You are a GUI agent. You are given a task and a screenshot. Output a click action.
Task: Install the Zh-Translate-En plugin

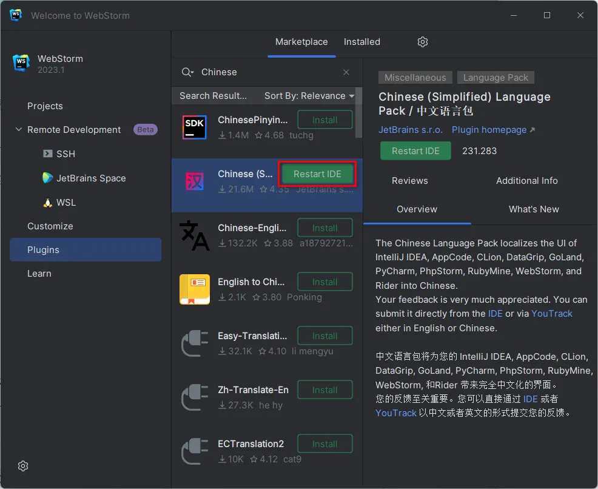[325, 390]
